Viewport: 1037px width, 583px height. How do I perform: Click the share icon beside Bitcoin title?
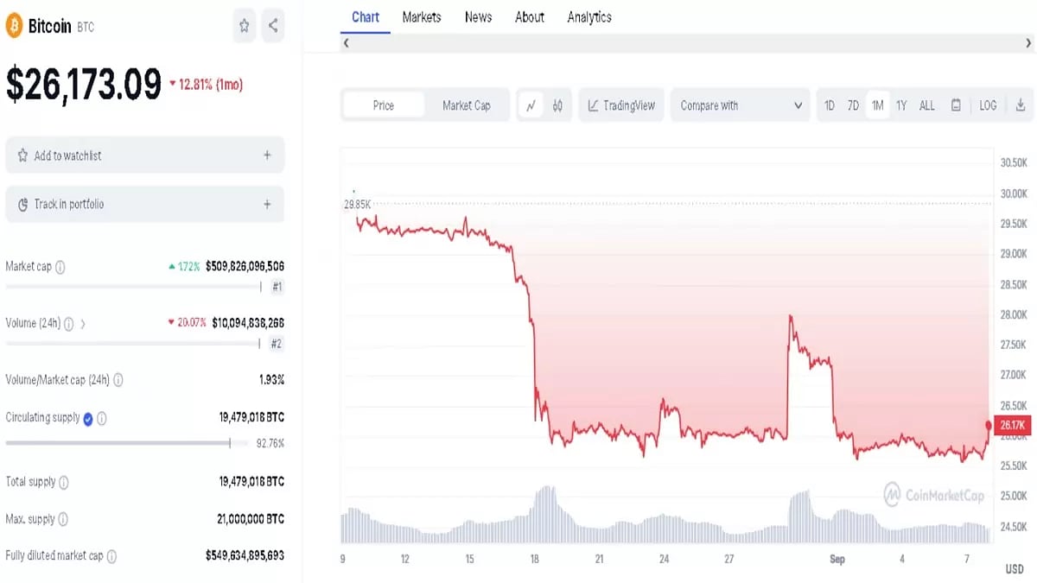pos(273,26)
